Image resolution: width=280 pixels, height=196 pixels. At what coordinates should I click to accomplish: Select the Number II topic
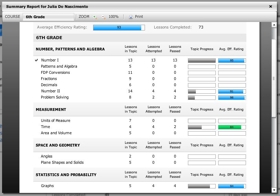(x=51, y=91)
